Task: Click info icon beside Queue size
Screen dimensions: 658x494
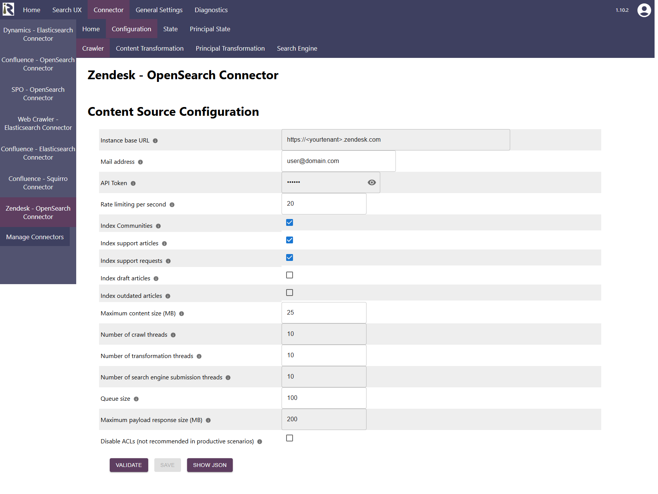Action: tap(136, 399)
